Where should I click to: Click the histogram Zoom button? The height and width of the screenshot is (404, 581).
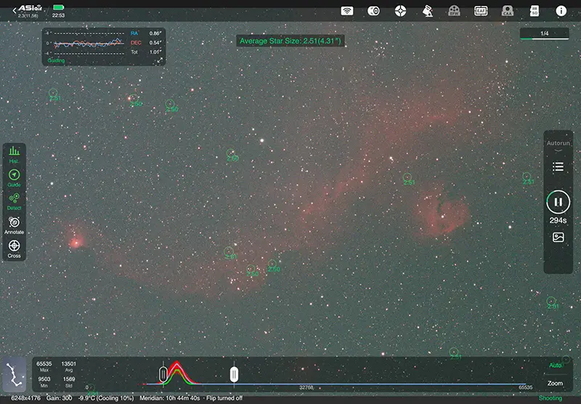coord(555,383)
